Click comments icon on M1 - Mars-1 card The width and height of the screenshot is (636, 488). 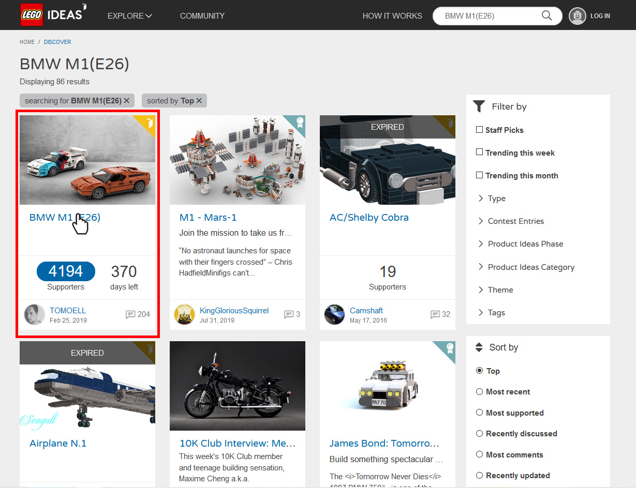coord(289,314)
